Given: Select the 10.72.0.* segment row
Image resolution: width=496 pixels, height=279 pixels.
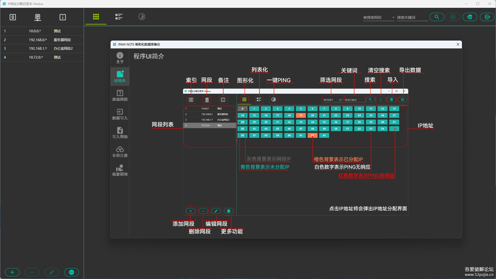Looking at the screenshot, I should 42,57.
